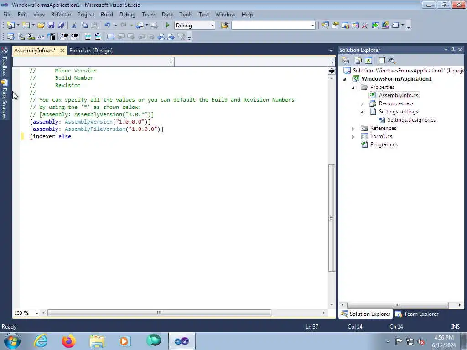Click the editor vertical scrollbar thumb

point(332,217)
